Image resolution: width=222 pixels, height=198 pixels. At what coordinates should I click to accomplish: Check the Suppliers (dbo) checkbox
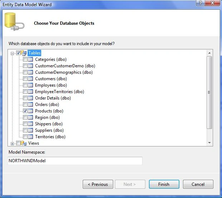[x=25, y=130]
